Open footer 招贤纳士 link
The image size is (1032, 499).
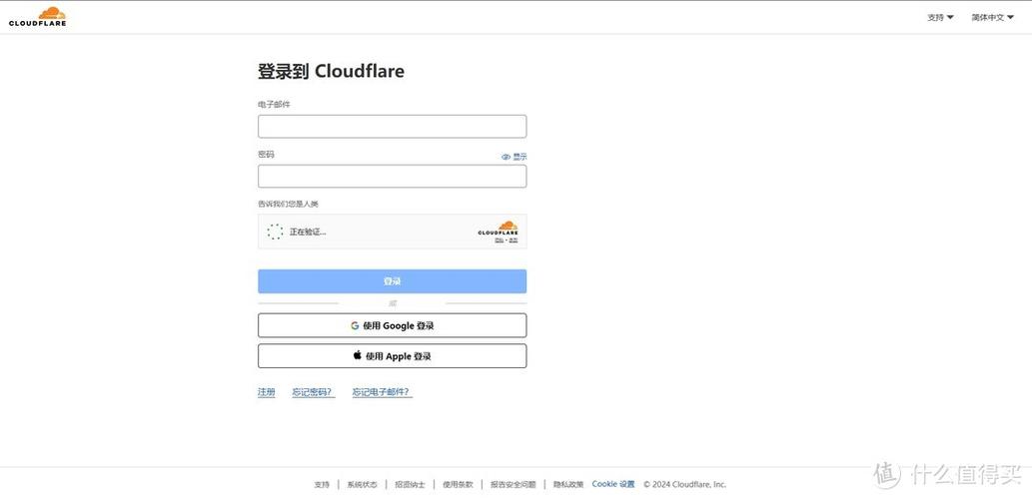click(x=410, y=485)
